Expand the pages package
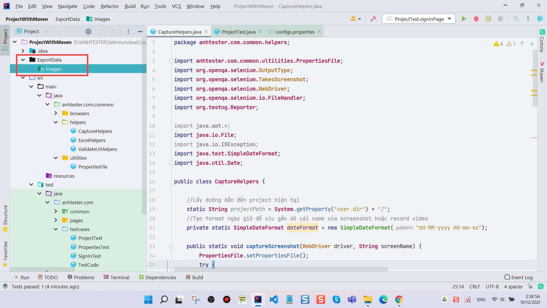Viewport: 547px width, 308px height. (x=56, y=220)
